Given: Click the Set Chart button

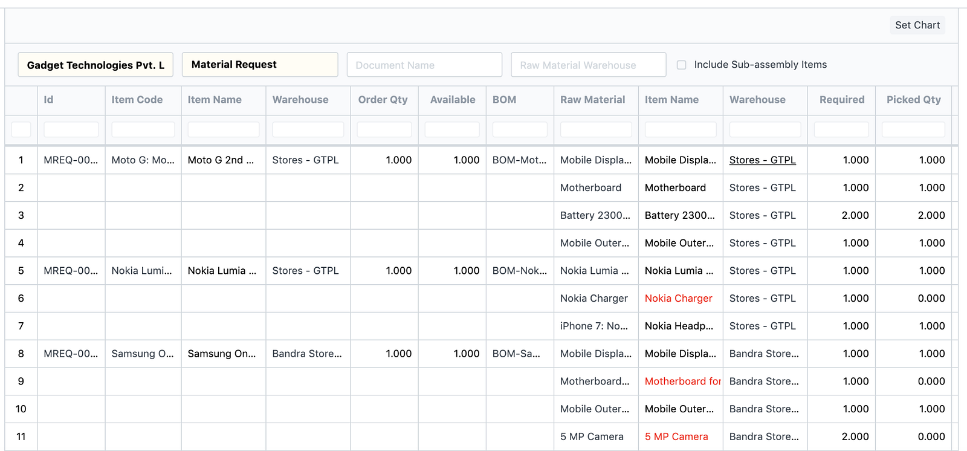Looking at the screenshot, I should [917, 25].
